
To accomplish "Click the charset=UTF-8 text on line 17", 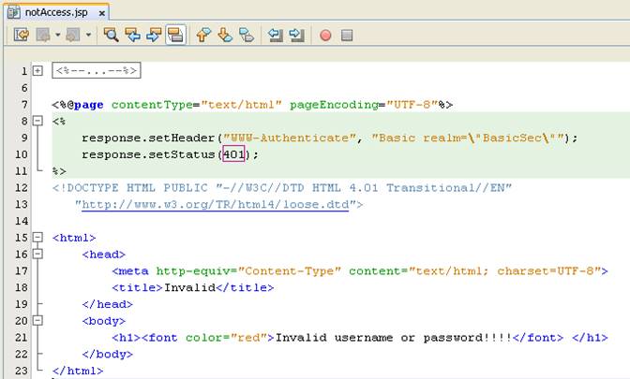I will [x=546, y=271].
